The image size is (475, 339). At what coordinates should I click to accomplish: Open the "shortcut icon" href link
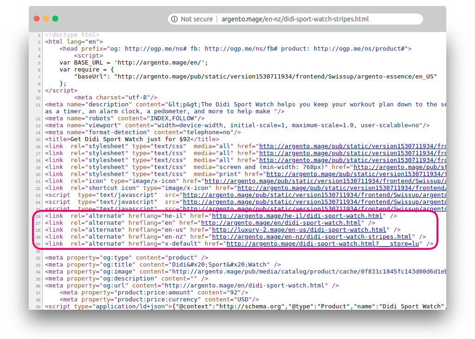342,188
